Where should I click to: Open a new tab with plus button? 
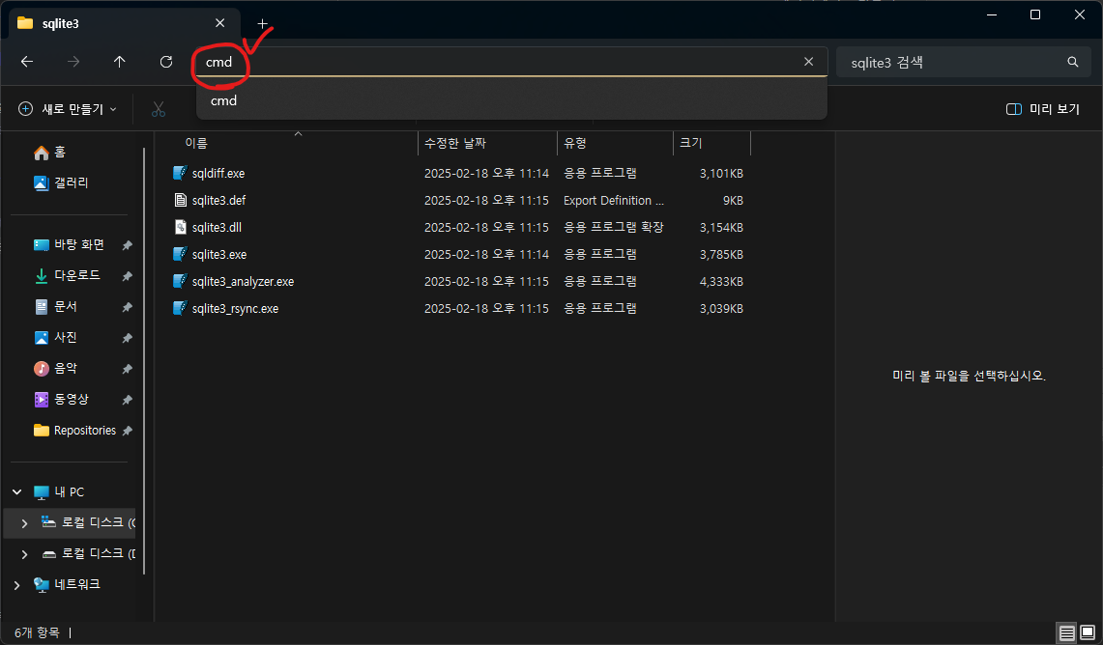262,23
